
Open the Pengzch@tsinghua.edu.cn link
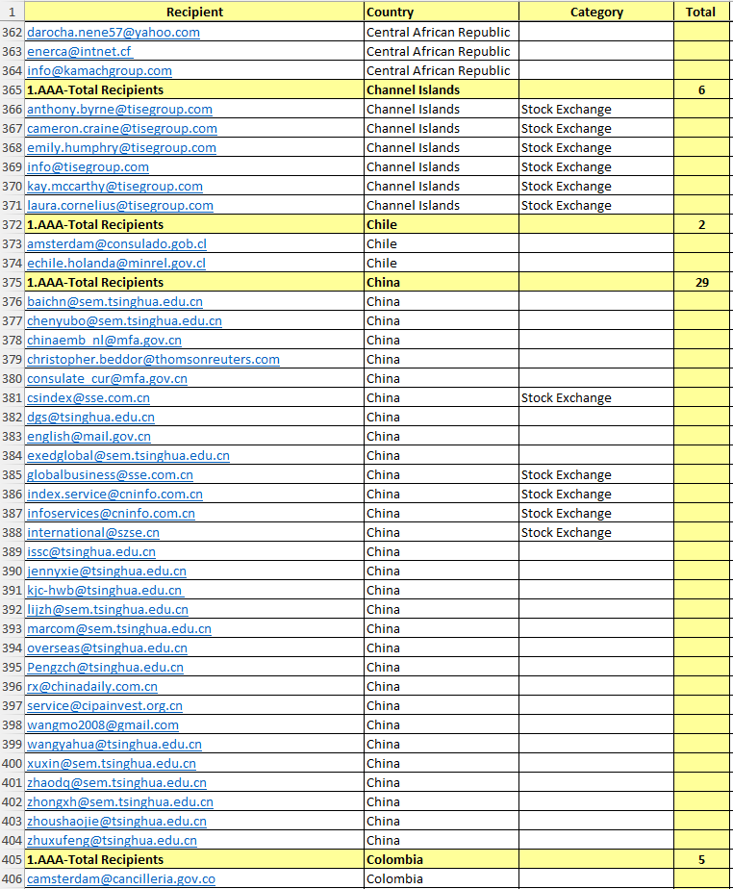(106, 669)
